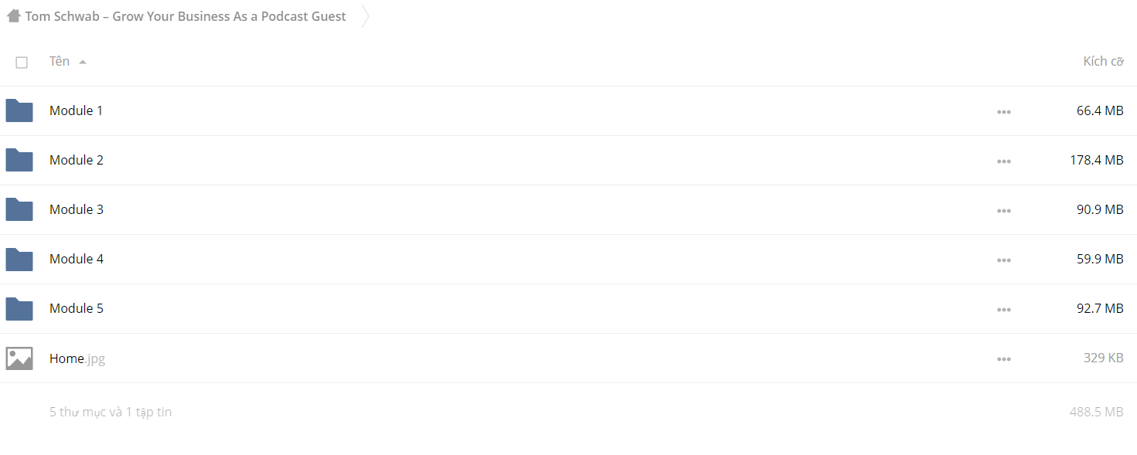Viewport: 1137px width, 455px height.
Task: Open more options for Module 4
Action: tap(1004, 260)
